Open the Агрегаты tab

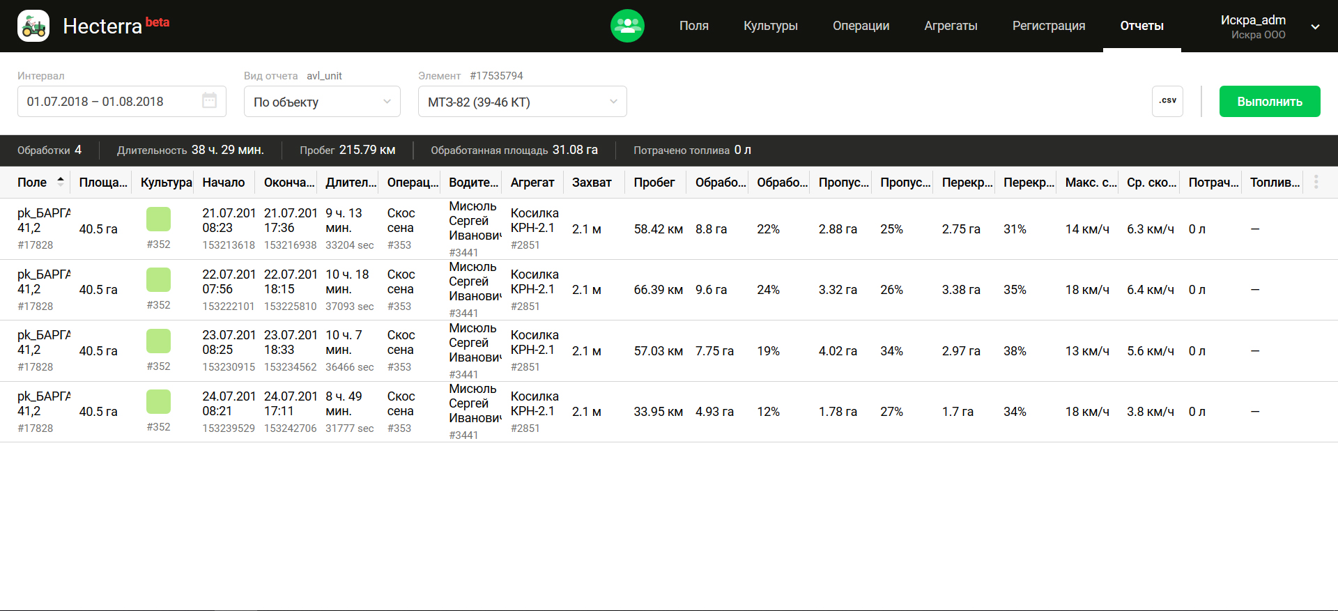951,26
